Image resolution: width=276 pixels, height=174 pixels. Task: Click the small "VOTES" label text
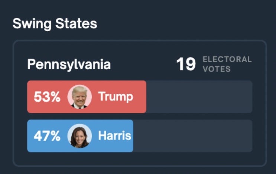(x=217, y=69)
